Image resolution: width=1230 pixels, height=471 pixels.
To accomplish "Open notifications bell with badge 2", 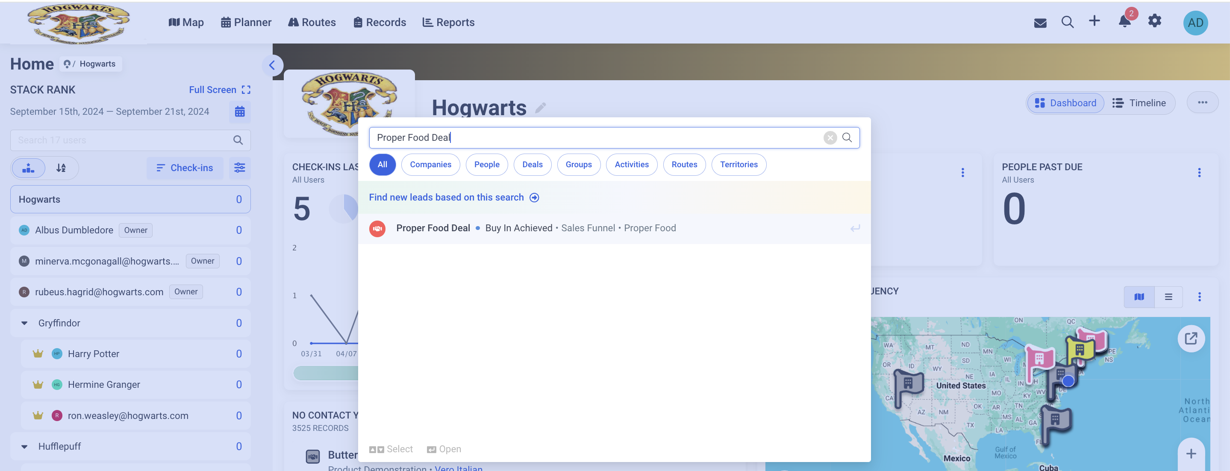I will pos(1124,21).
